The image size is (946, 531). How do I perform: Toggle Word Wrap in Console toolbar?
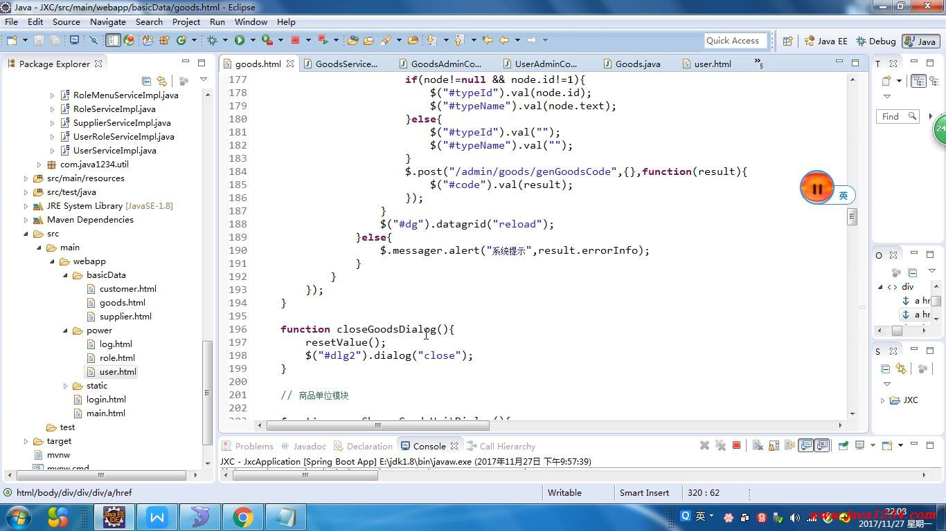790,445
